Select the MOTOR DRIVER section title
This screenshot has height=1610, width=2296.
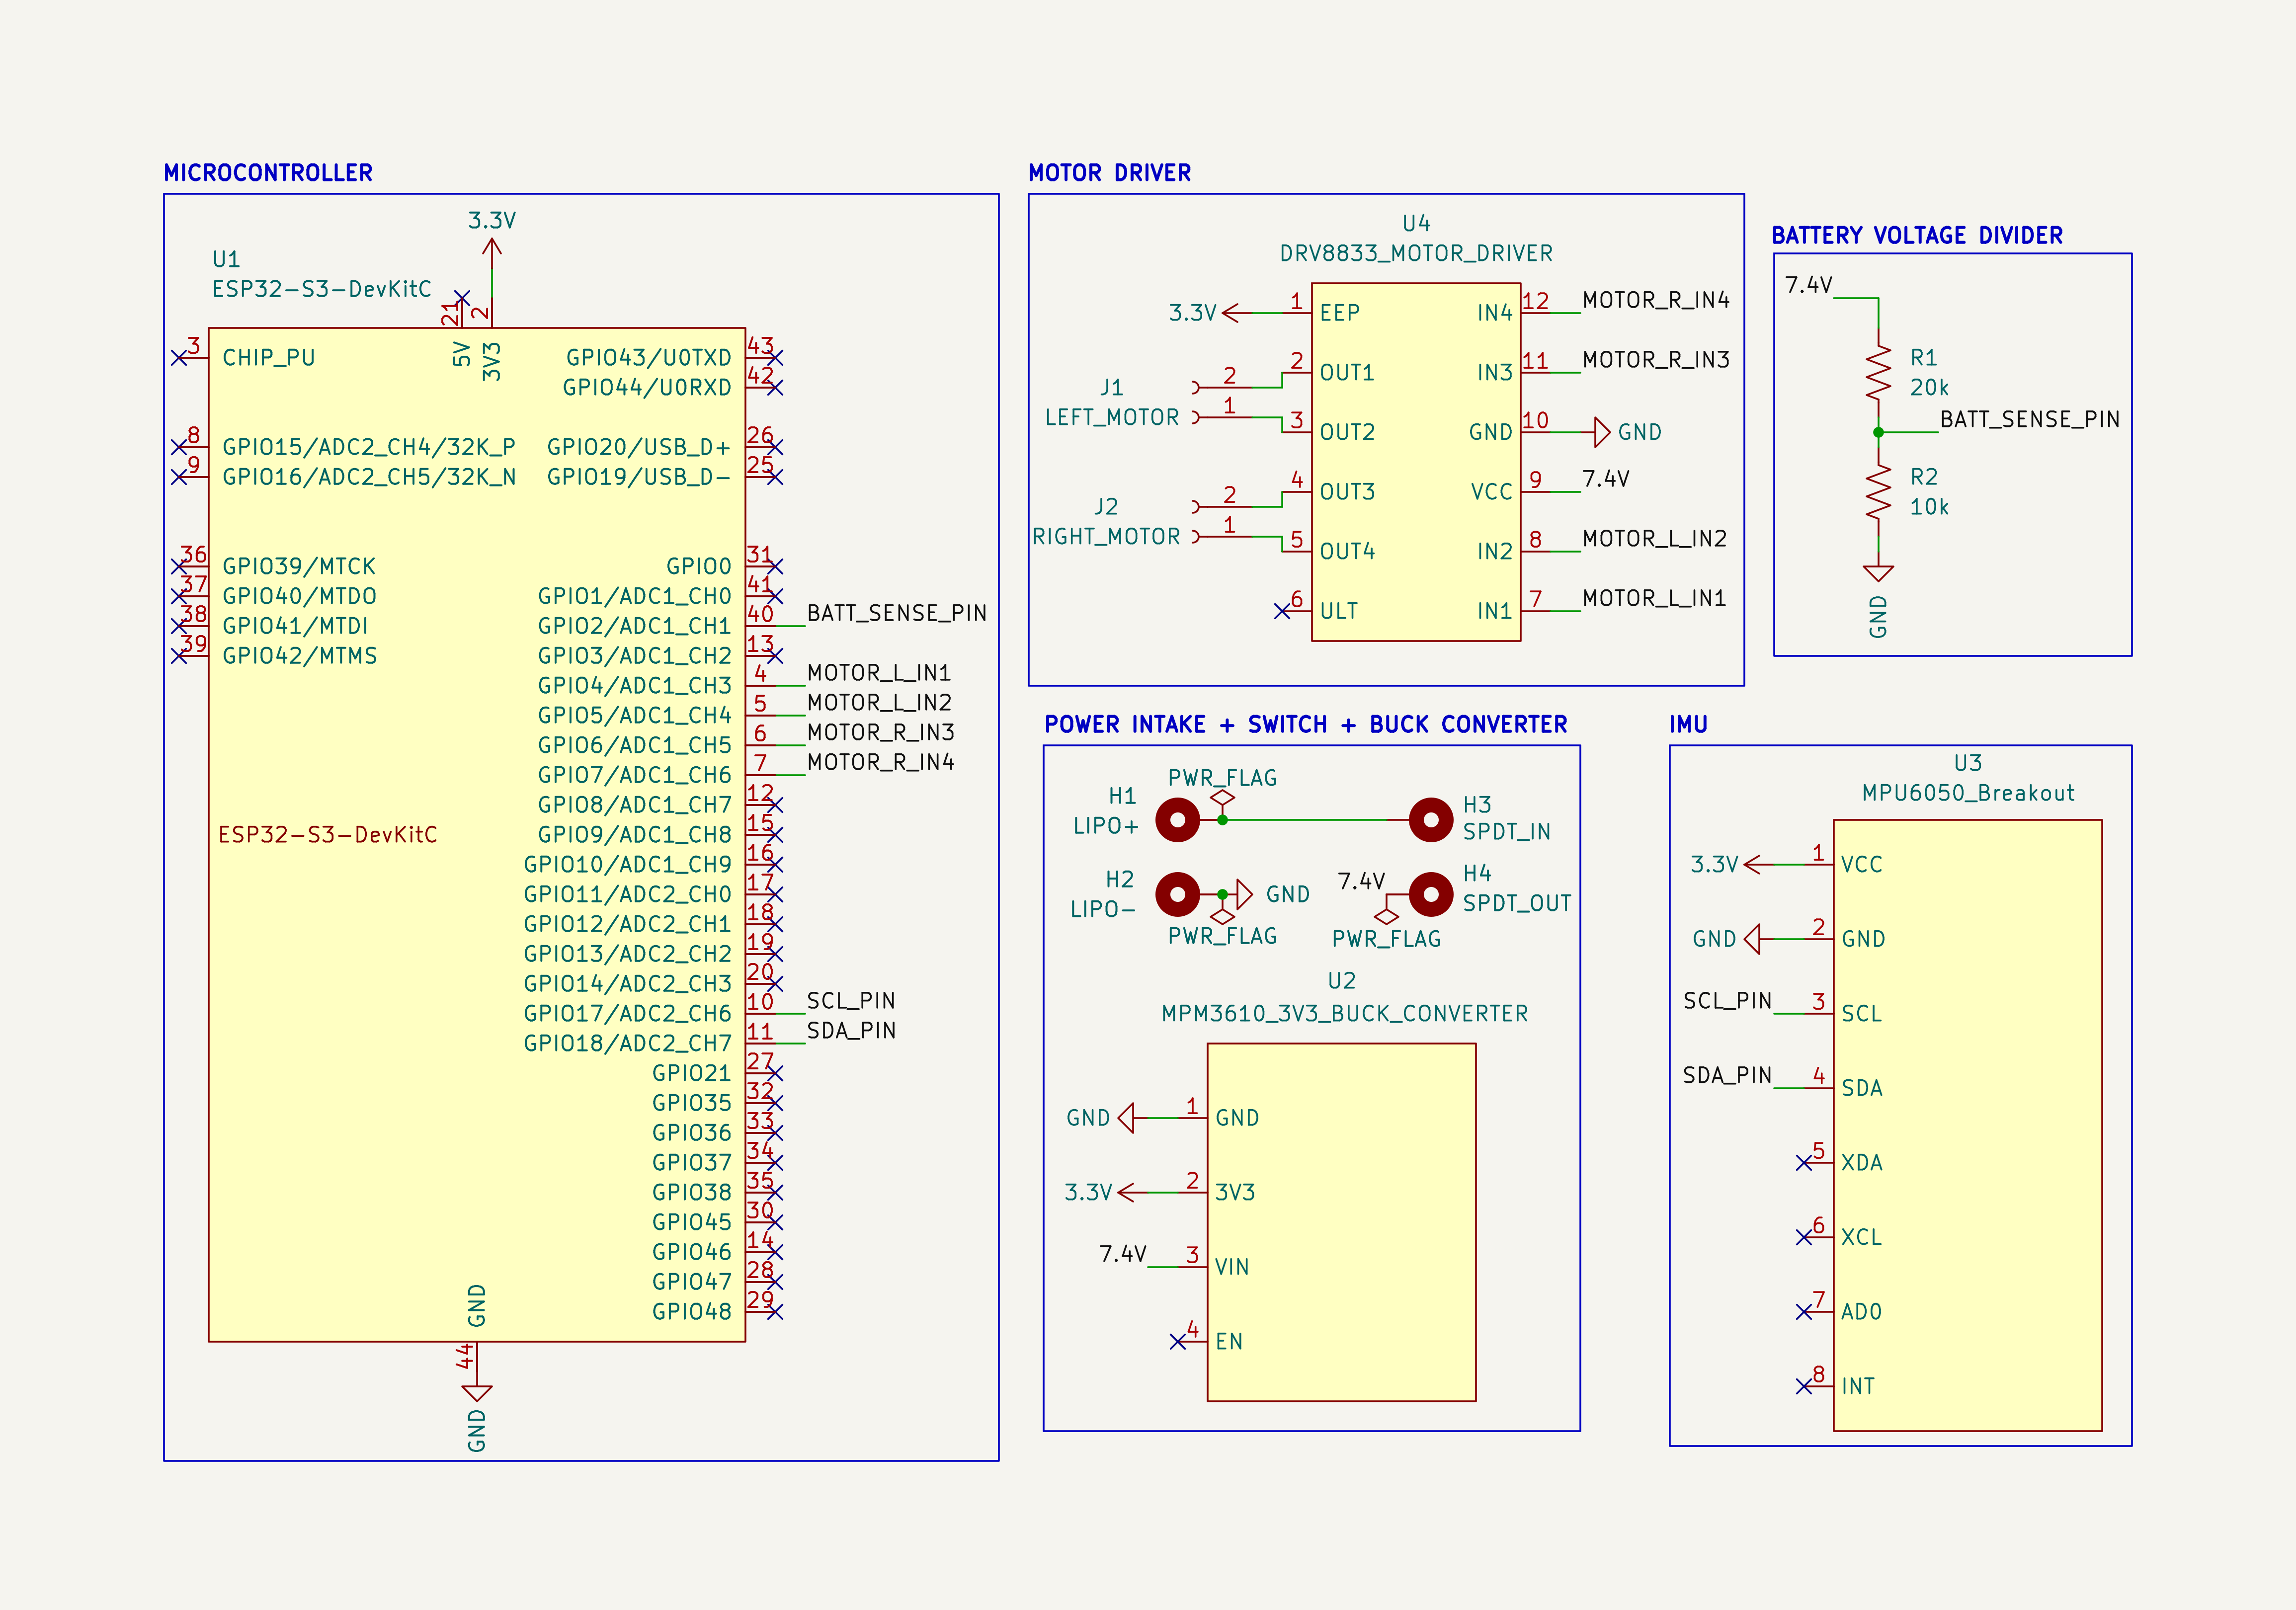(1110, 173)
